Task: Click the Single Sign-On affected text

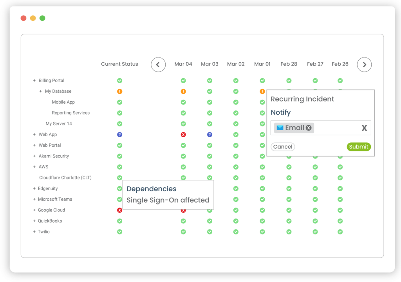Action: pos(168,200)
